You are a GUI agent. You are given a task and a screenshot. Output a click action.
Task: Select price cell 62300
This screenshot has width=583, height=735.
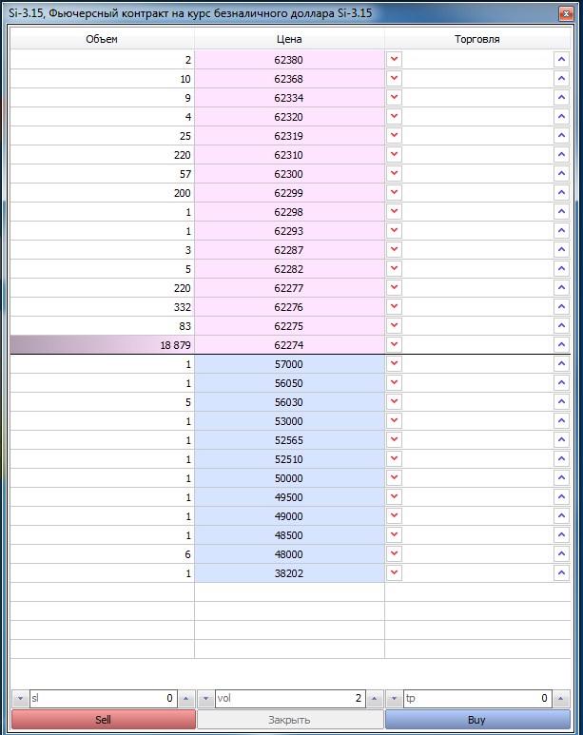[289, 174]
